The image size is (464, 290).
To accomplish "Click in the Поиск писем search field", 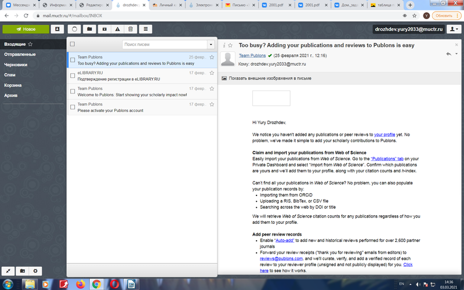I will click(x=165, y=44).
